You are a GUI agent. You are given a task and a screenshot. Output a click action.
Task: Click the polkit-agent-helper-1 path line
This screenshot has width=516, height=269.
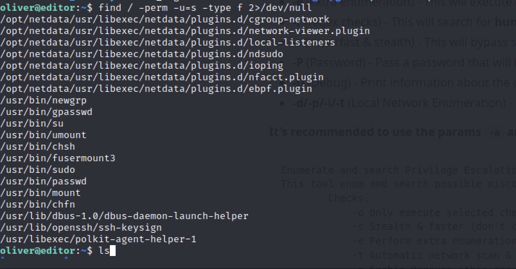coord(98,239)
